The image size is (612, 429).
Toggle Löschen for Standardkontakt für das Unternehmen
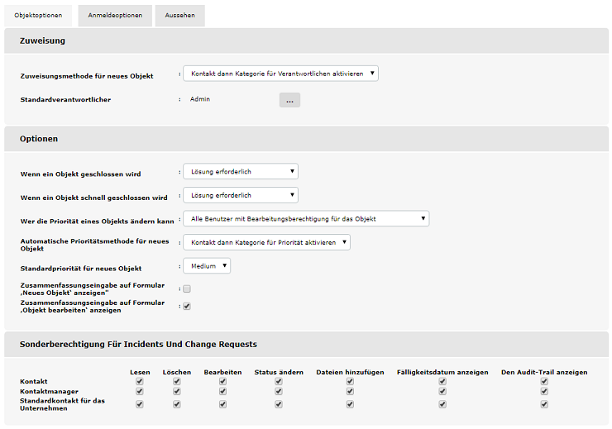pyautogui.click(x=177, y=404)
